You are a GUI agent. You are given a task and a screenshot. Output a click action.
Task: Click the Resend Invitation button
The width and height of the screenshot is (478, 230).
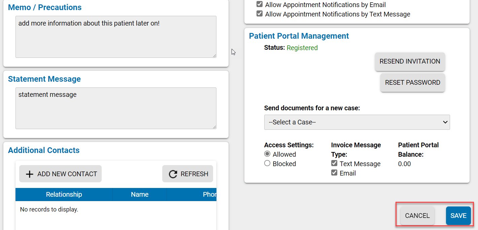click(410, 62)
